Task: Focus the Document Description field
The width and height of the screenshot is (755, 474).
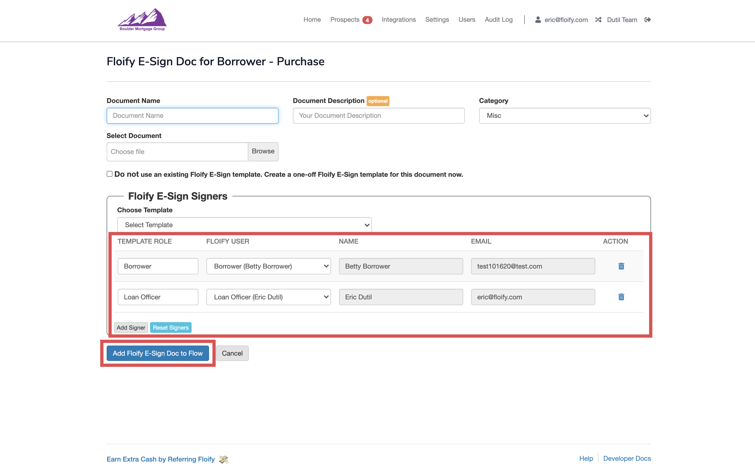Action: tap(379, 116)
